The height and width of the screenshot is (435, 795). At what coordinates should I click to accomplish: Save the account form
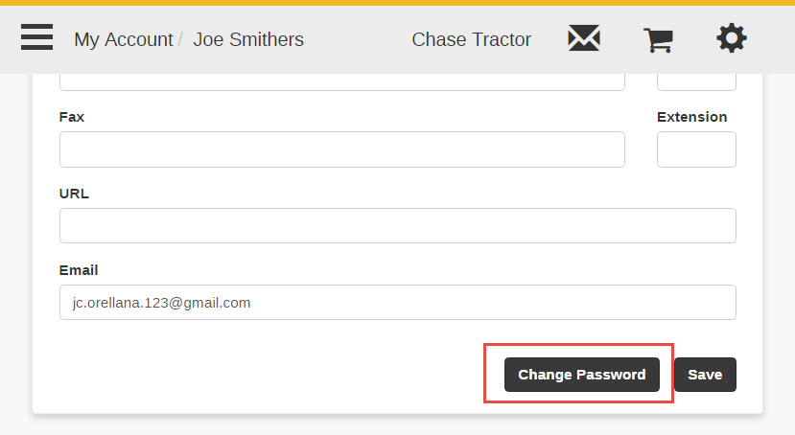(705, 375)
